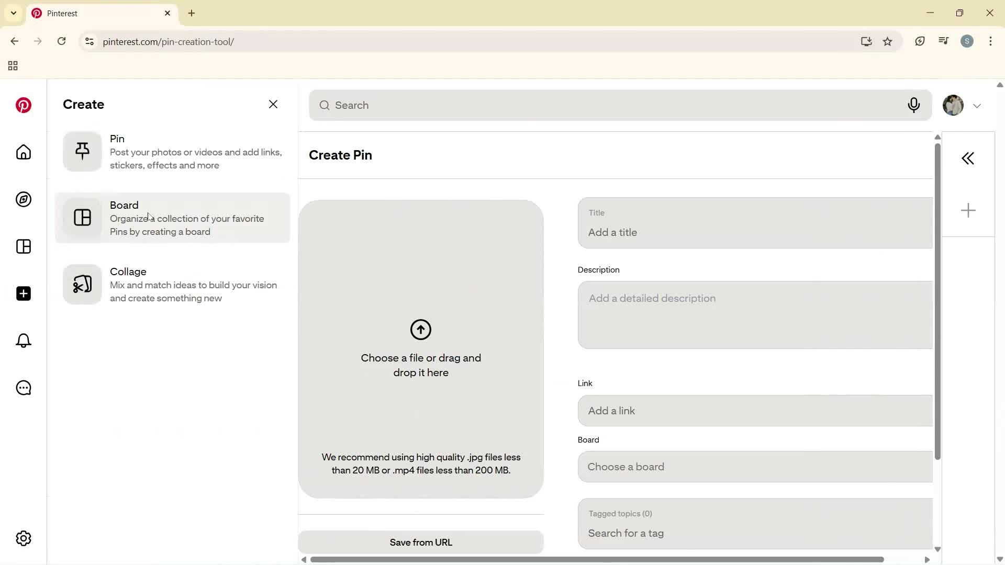Collapse the right panel with double chevron
Screen dimensions: 1005x565
click(x=968, y=158)
